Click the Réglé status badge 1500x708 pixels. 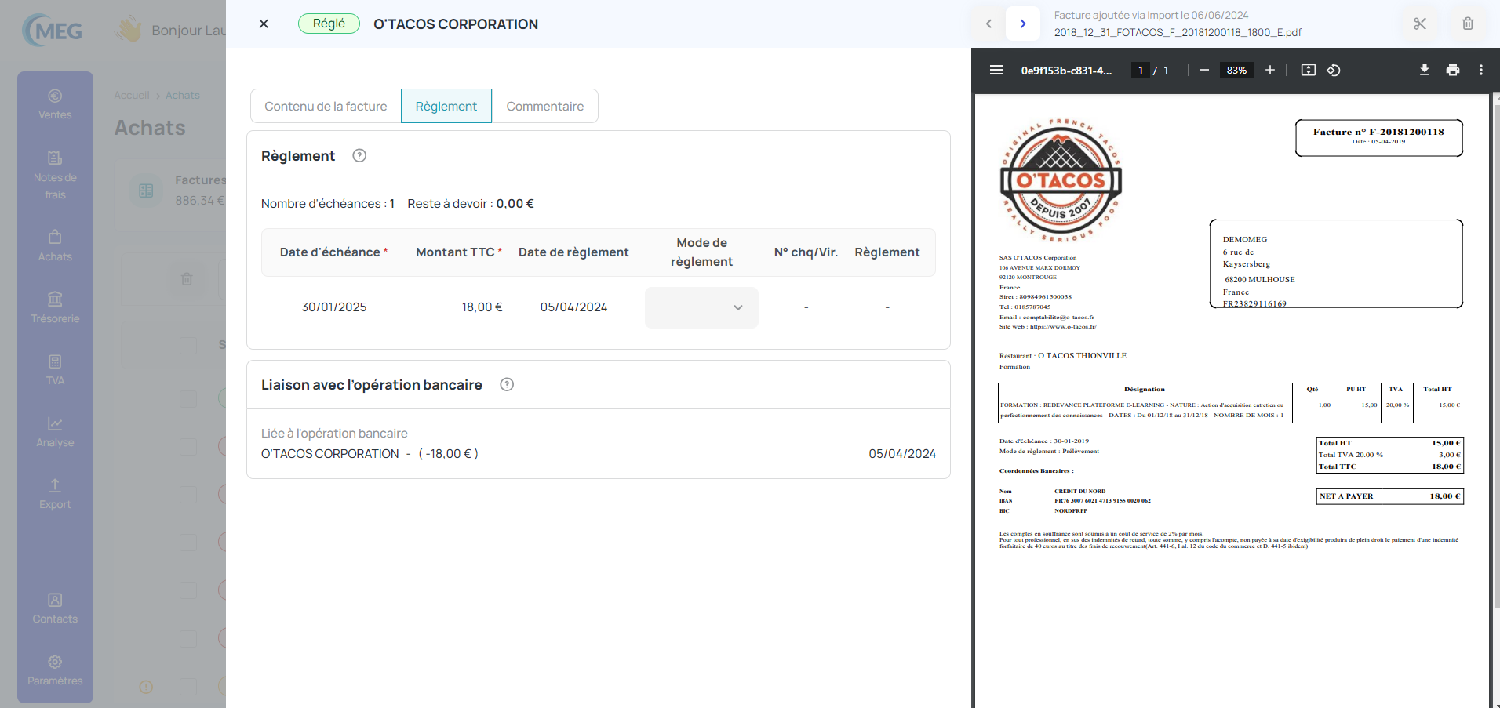(329, 24)
